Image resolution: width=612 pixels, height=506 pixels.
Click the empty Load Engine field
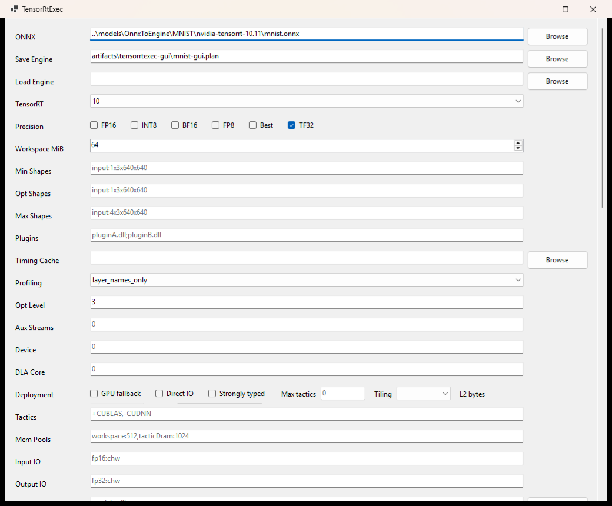click(x=307, y=79)
